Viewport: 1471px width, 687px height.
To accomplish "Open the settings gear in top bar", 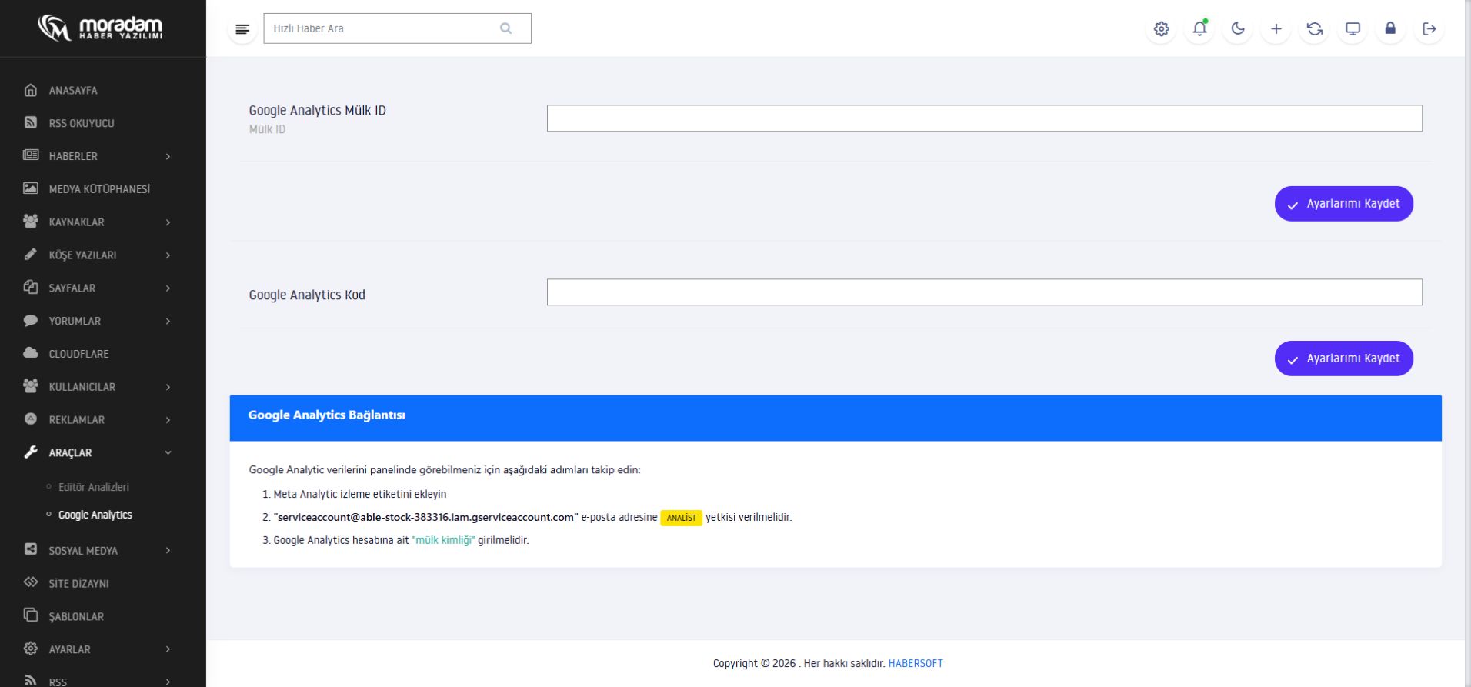I will (x=1161, y=29).
